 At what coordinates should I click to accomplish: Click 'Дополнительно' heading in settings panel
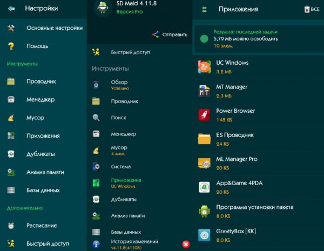pos(25,208)
